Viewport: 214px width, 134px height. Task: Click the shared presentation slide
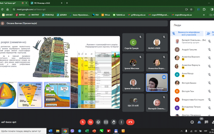60,72
